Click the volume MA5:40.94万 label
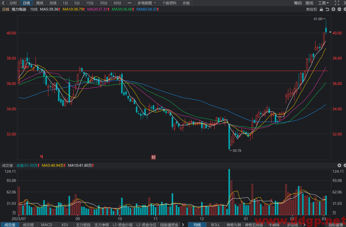 pyautogui.click(x=54, y=165)
